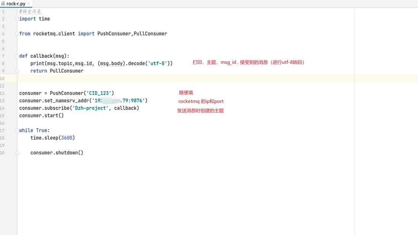Click line number 7 in the gutter

click(x=3, y=56)
